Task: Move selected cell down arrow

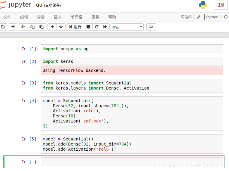Action: point(61,27)
